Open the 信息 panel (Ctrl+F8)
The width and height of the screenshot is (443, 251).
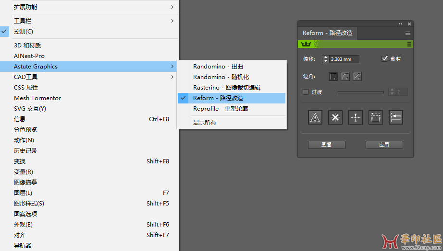[x=89, y=119]
